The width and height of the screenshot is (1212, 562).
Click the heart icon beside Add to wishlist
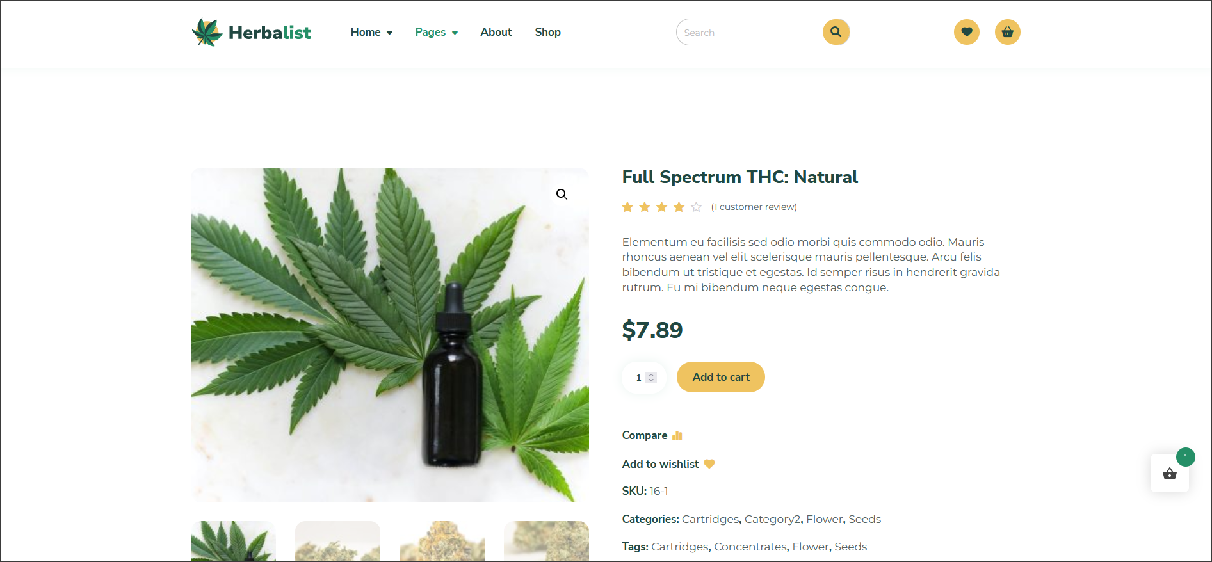[709, 464]
